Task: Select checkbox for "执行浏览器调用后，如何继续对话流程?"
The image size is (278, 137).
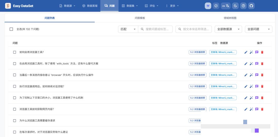Action: point(14,86)
